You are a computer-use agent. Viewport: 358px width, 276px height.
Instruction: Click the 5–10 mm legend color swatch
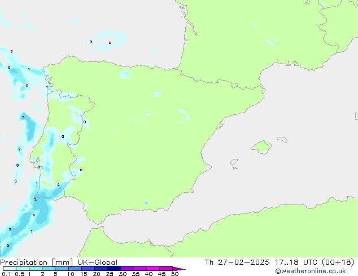(x=62, y=269)
